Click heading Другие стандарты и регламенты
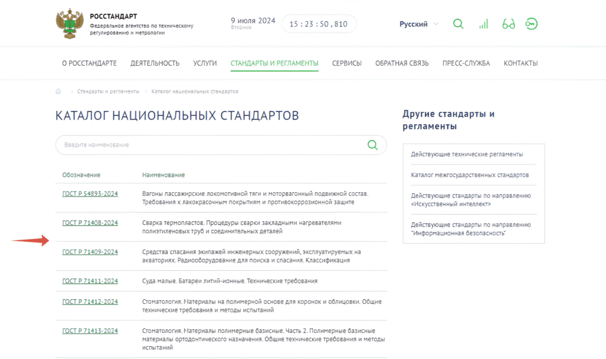606x359 pixels. click(449, 120)
